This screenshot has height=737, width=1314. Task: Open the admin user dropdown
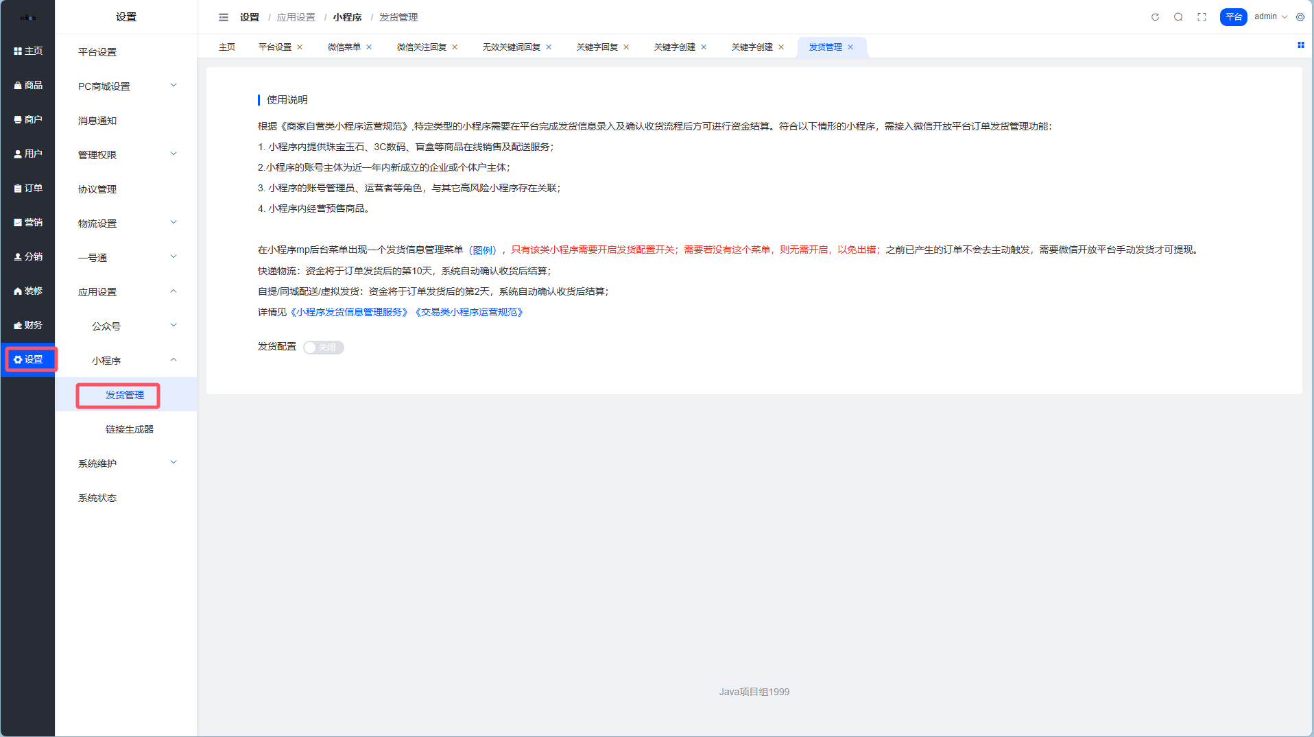pos(1270,17)
